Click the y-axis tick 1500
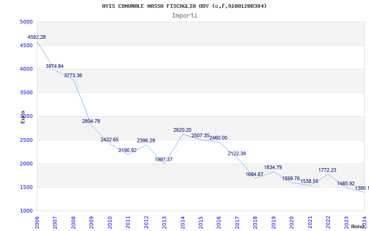The image size is (369, 231). pos(26,188)
